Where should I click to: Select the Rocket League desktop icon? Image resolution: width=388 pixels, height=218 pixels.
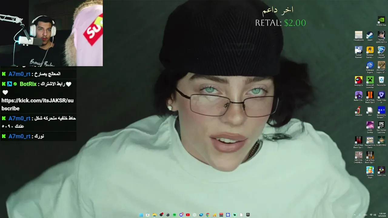(x=381, y=52)
